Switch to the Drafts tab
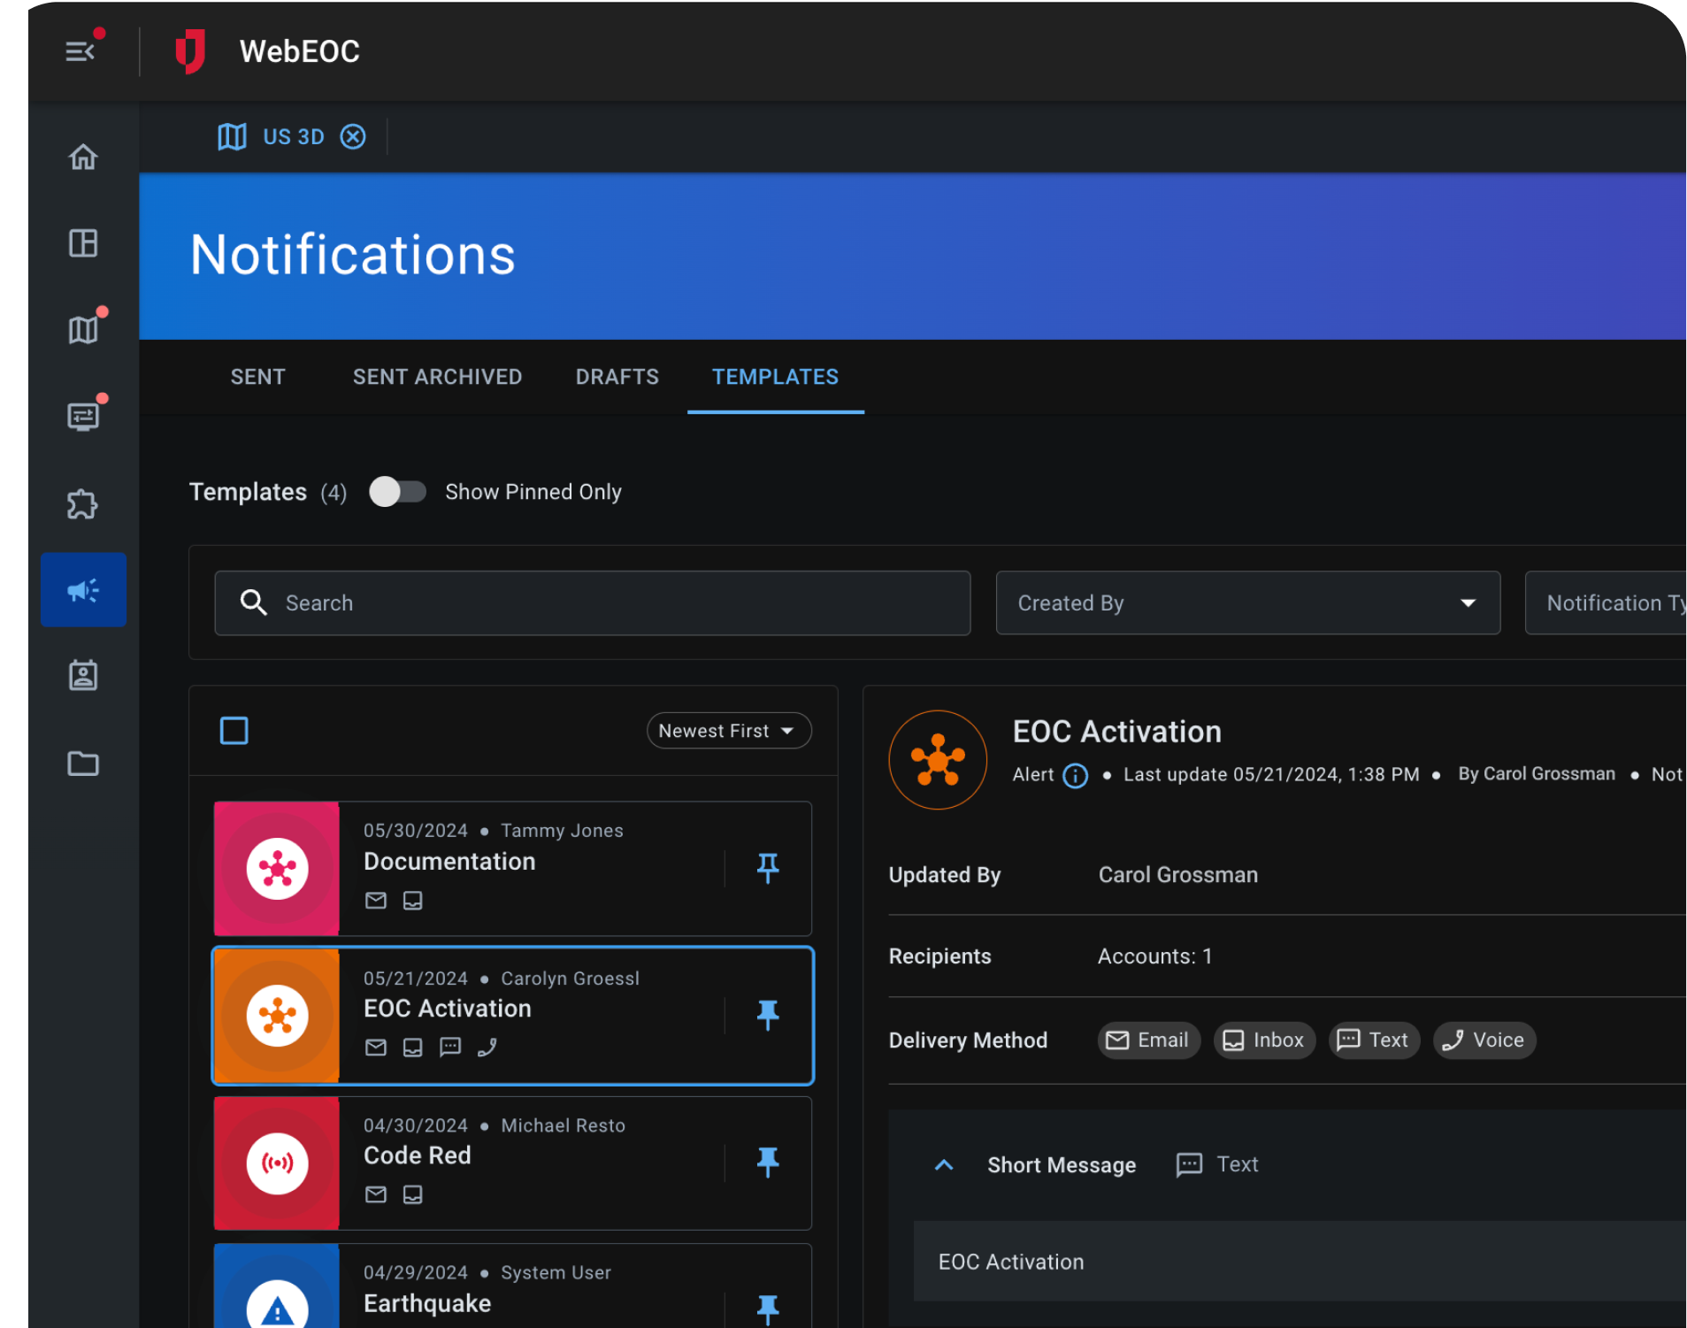1687x1328 pixels. [617, 377]
